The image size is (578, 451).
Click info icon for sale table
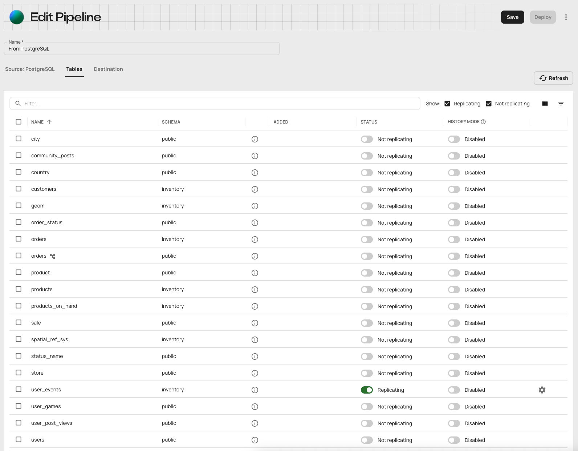[x=255, y=323]
